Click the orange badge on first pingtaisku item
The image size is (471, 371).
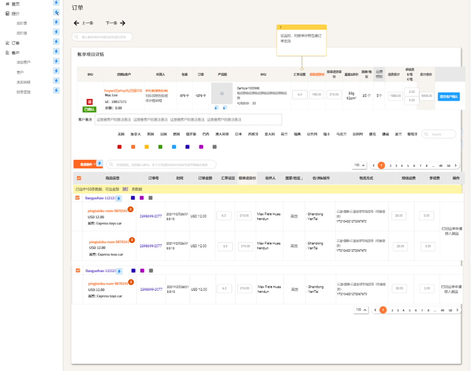coord(130,209)
